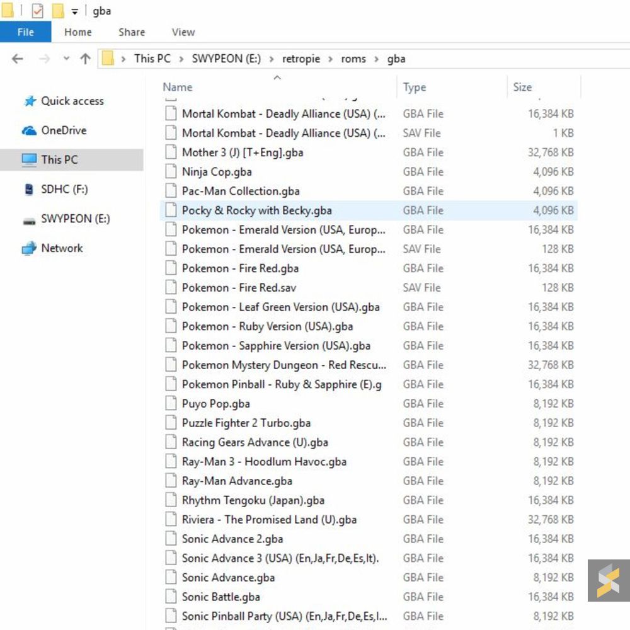Screen dimensions: 630x630
Task: Click the SWYPEON drive icon
Action: 29,220
